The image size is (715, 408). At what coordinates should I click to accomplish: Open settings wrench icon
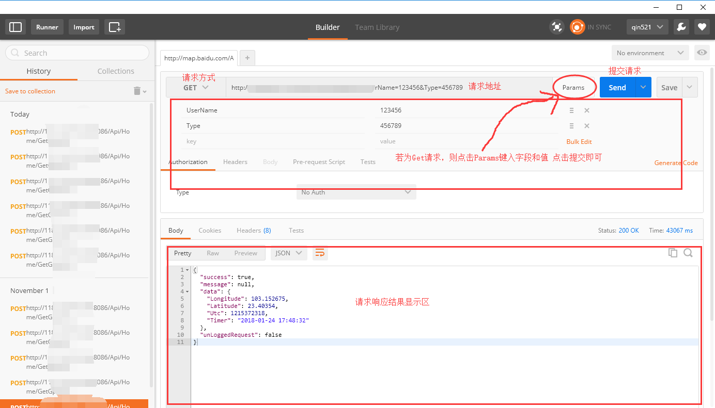(681, 27)
